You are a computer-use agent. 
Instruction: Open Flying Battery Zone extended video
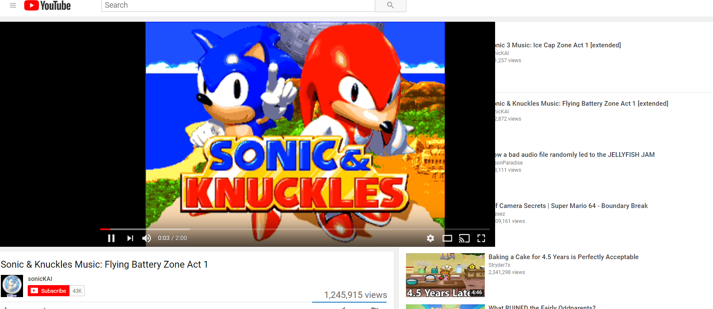pos(582,104)
